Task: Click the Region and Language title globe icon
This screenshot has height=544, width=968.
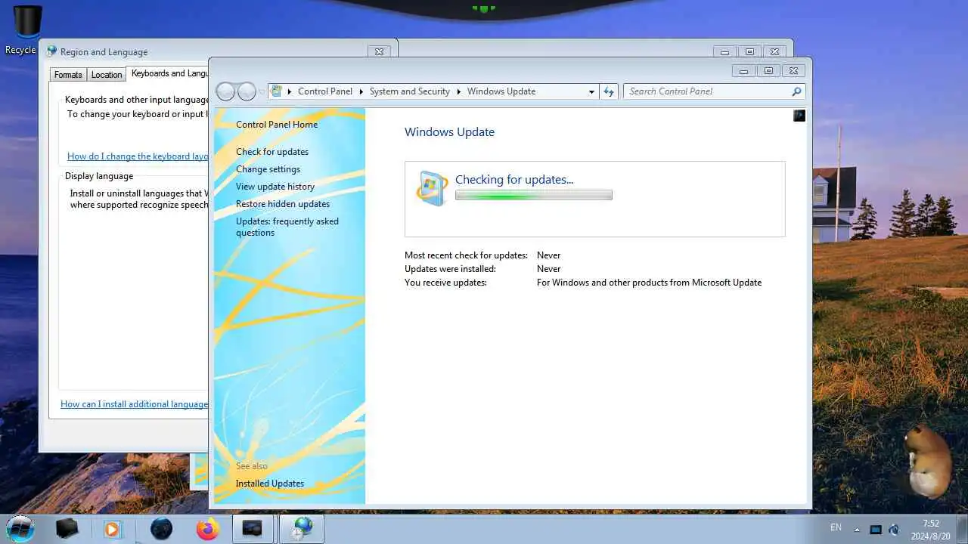Action: (51, 51)
